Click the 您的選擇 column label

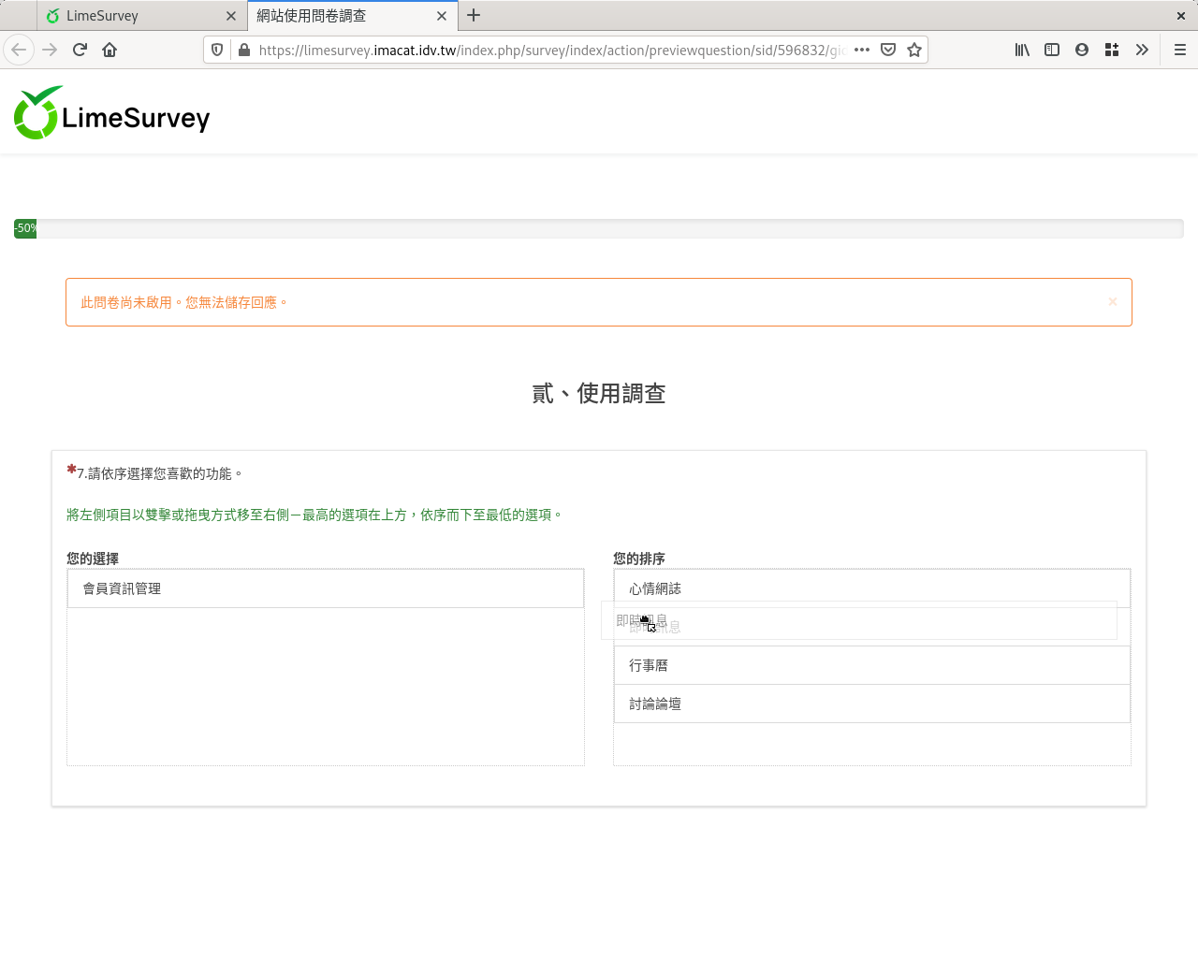93,559
